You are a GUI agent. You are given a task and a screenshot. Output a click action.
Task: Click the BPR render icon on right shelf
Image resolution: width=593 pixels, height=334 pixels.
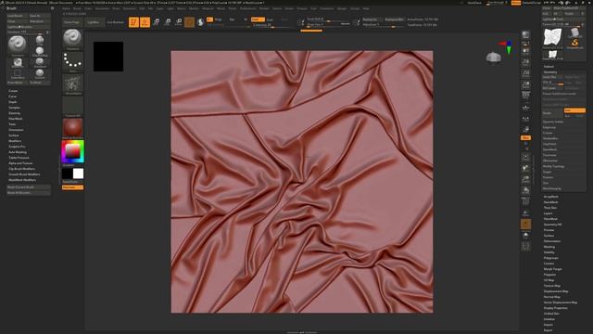(525, 35)
